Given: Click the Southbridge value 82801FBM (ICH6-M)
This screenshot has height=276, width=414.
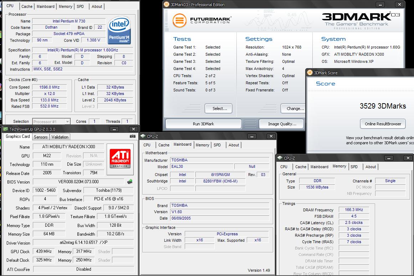Looking at the screenshot, I should tap(220, 181).
